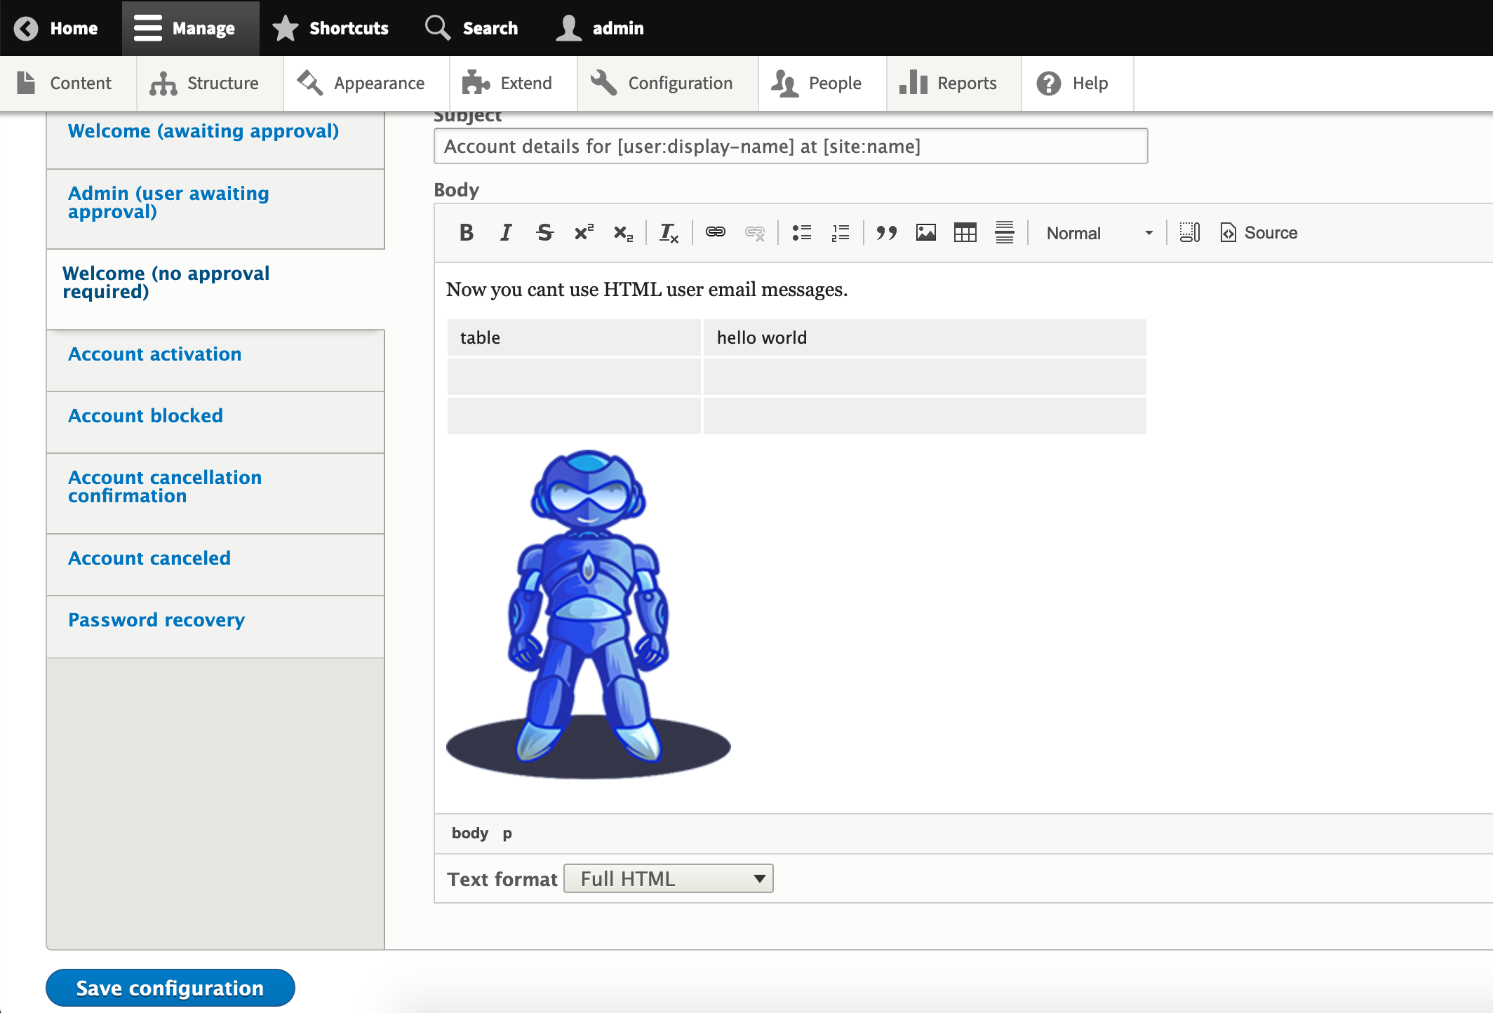Toggle bold formatting in editor toolbar

[x=467, y=233]
